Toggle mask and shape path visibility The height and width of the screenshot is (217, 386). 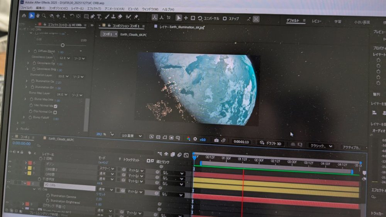(165, 137)
